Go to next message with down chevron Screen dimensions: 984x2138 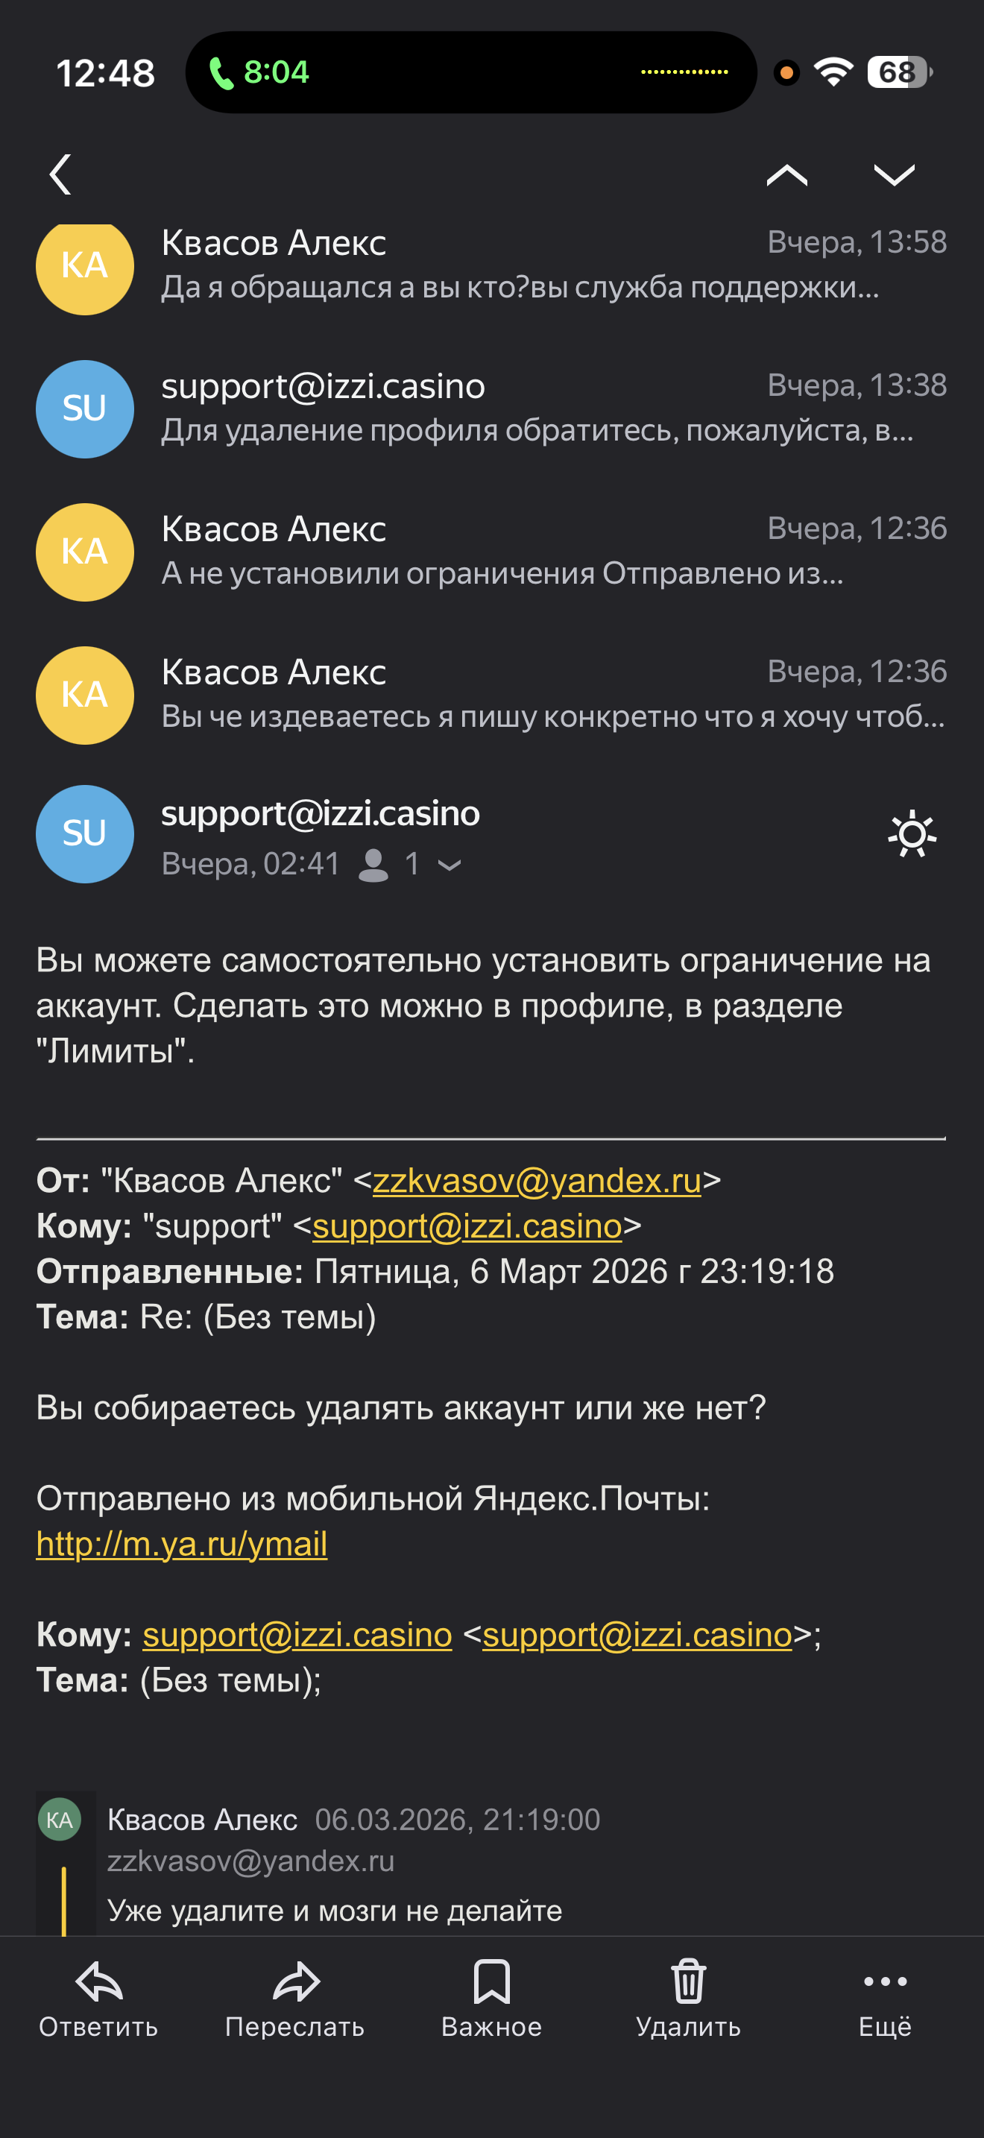tap(894, 174)
